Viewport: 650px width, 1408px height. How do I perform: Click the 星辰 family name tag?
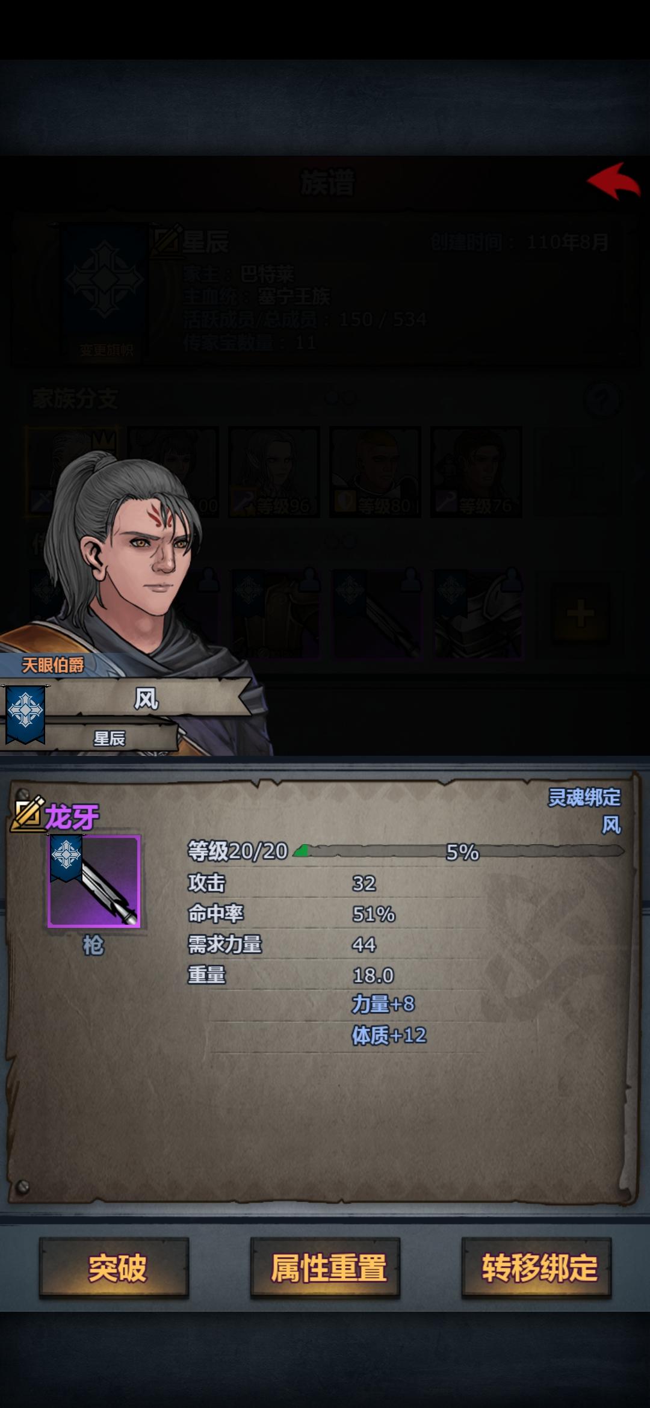(110, 738)
